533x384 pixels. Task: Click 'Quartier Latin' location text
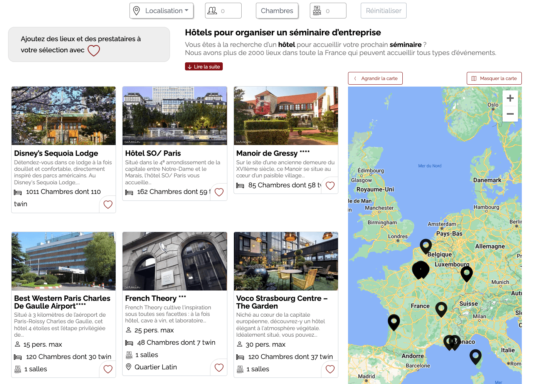[156, 367]
